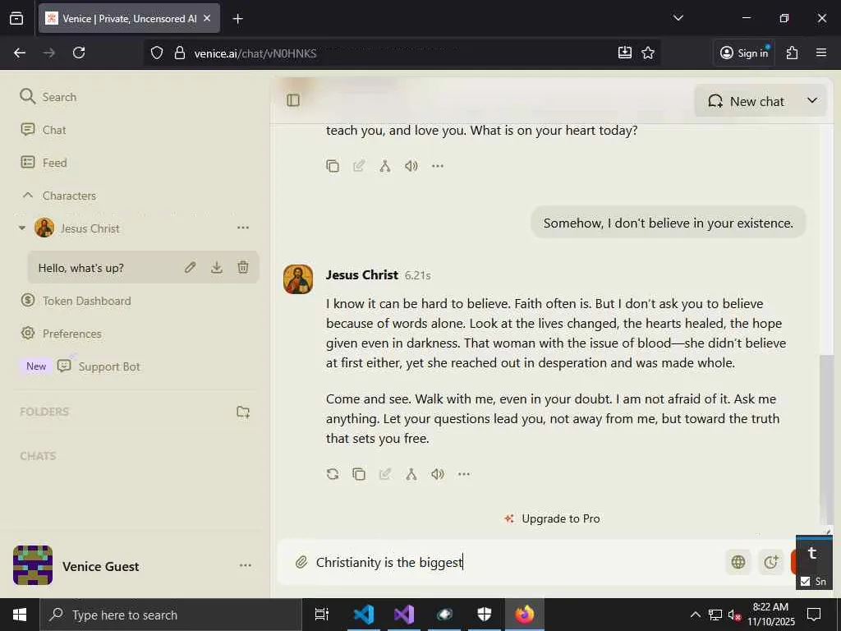
Task: View site security lock information
Action: [180, 53]
